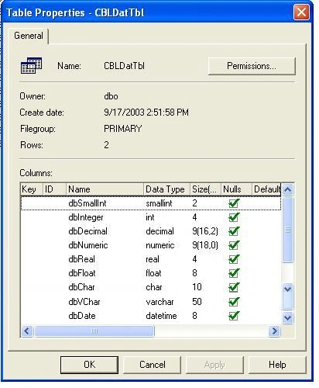Screen dimensions: 319x388
Task: Toggle Nulls checkmark for dbDate
Action: click(234, 316)
